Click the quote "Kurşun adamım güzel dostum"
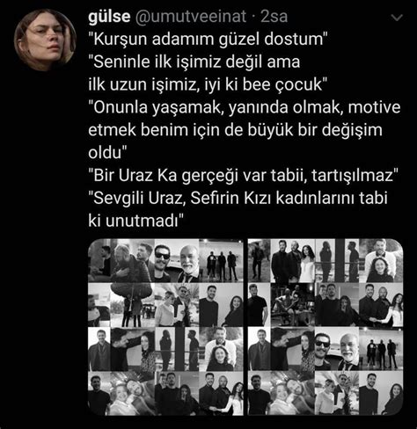Viewport: 417px width, 429px height. (208, 39)
